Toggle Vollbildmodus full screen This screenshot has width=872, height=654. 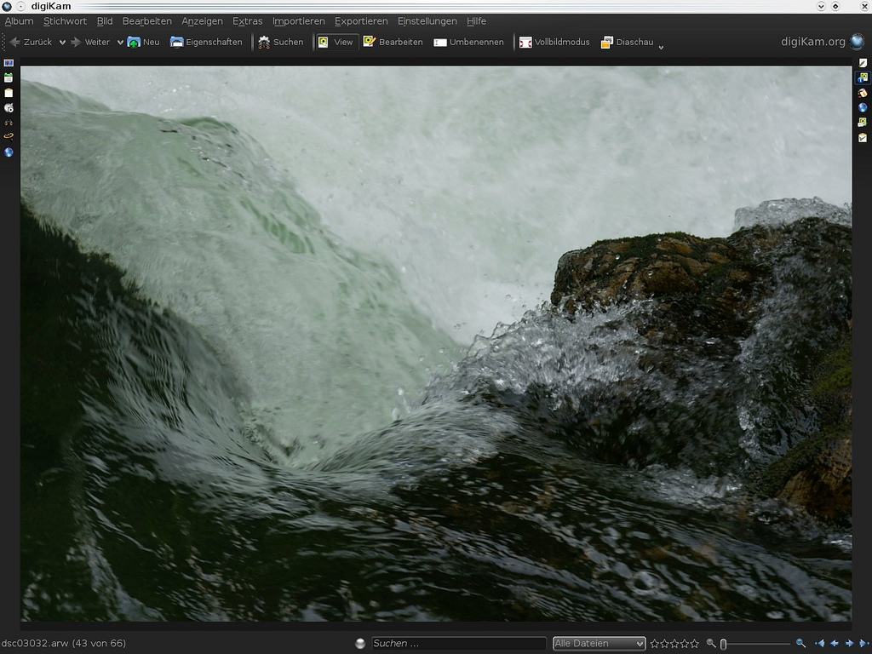[554, 42]
